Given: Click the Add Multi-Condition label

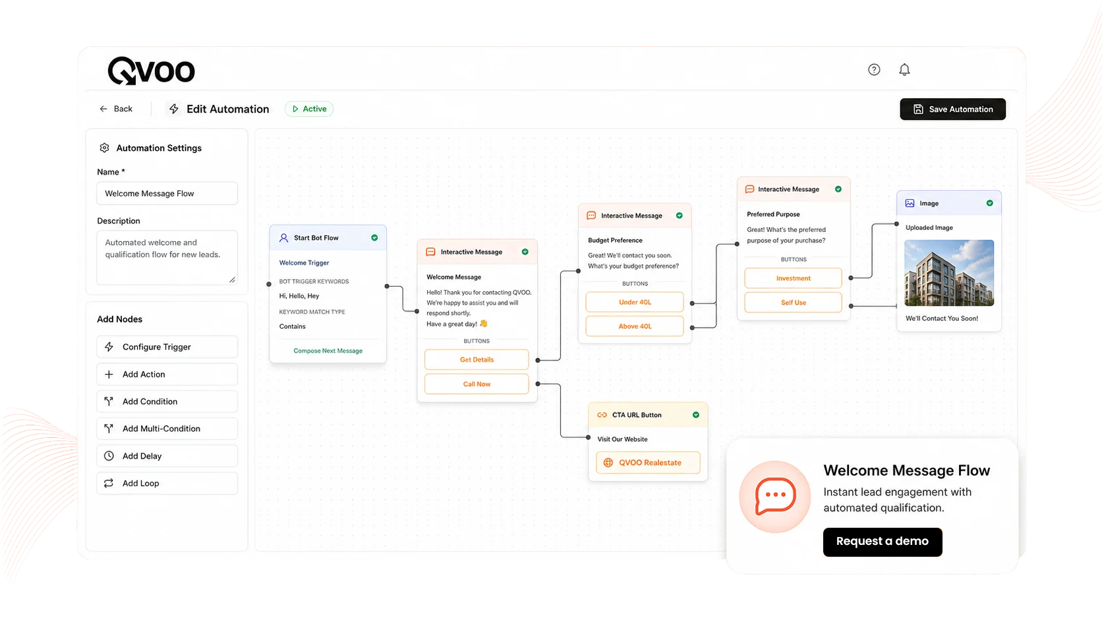Looking at the screenshot, I should point(161,428).
